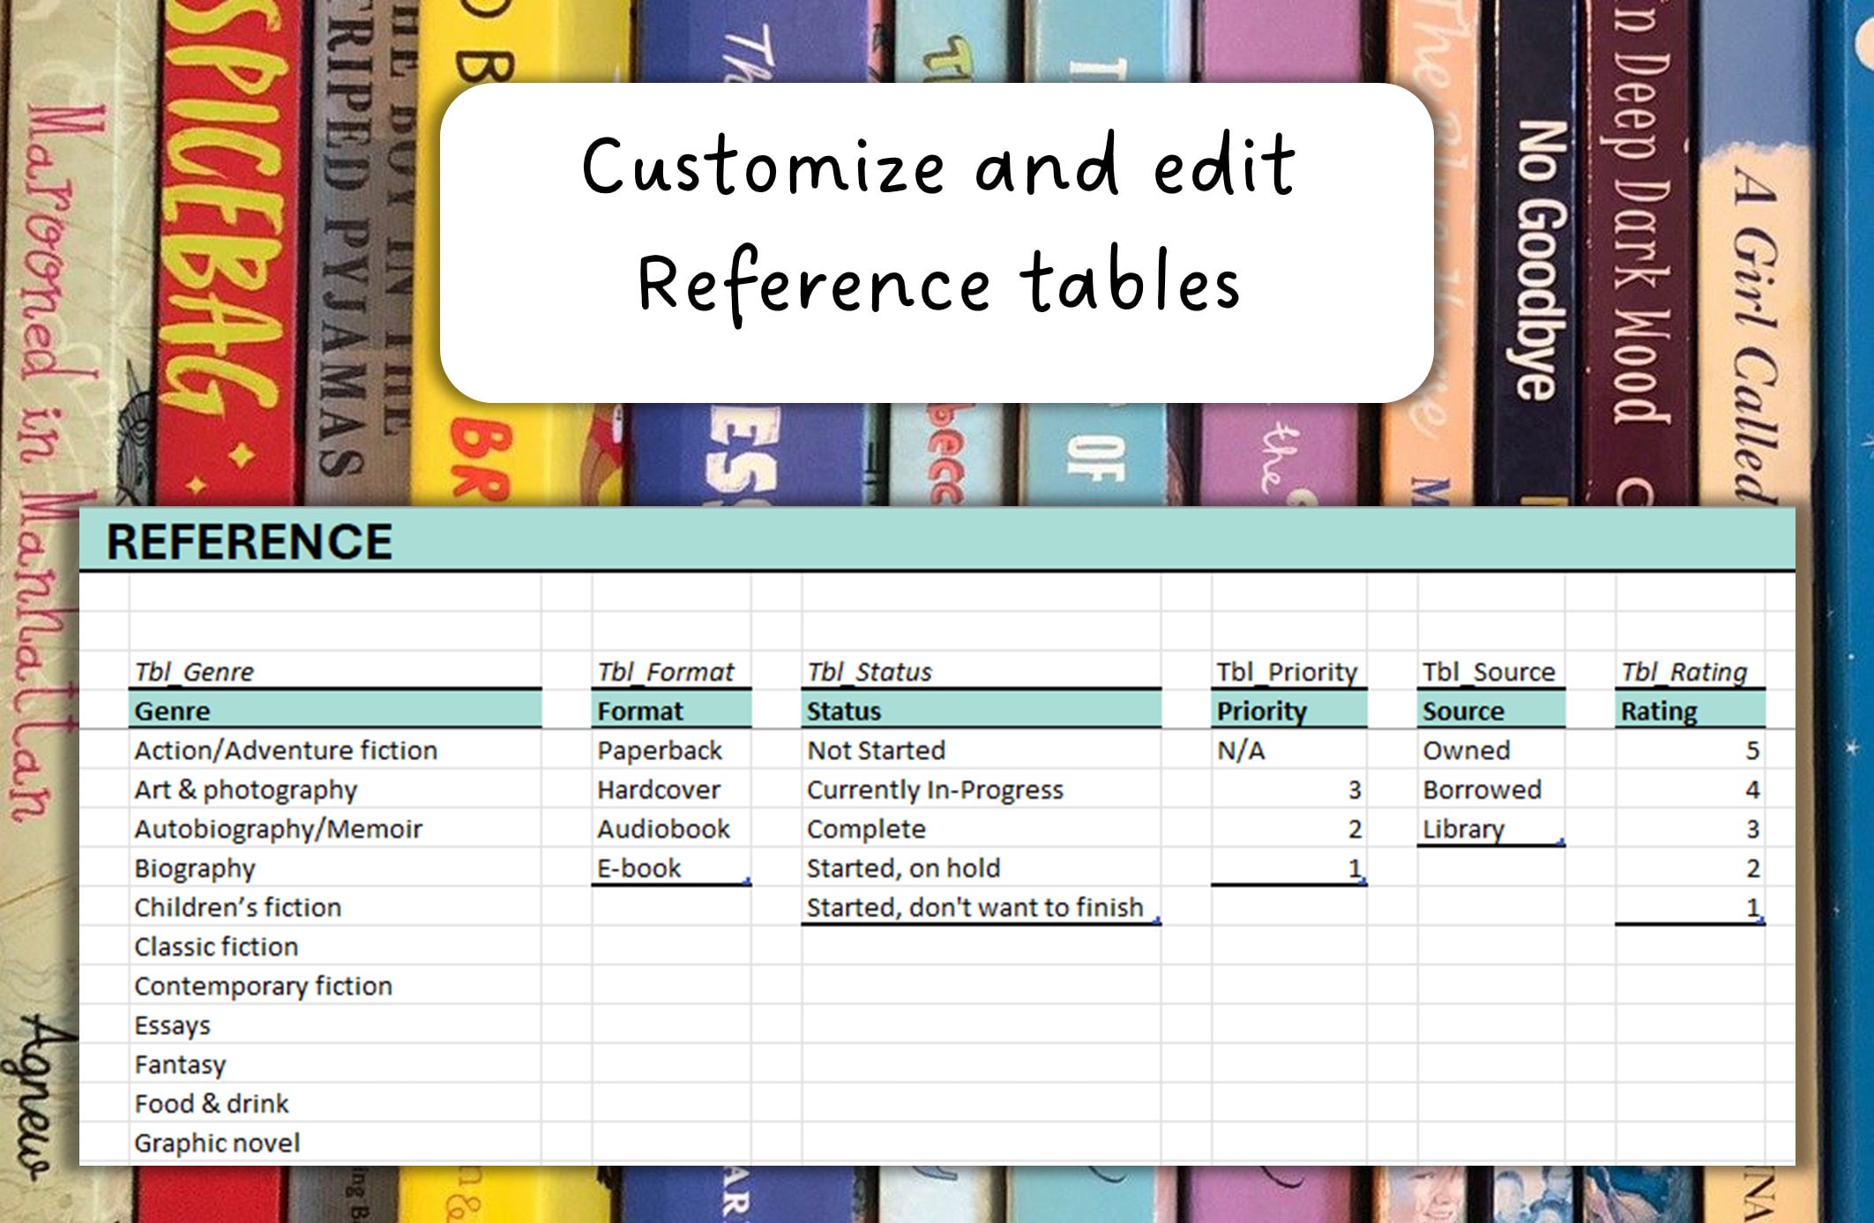Select the Tbl_Source table name
Image resolution: width=1874 pixels, height=1223 pixels.
[x=1488, y=672]
